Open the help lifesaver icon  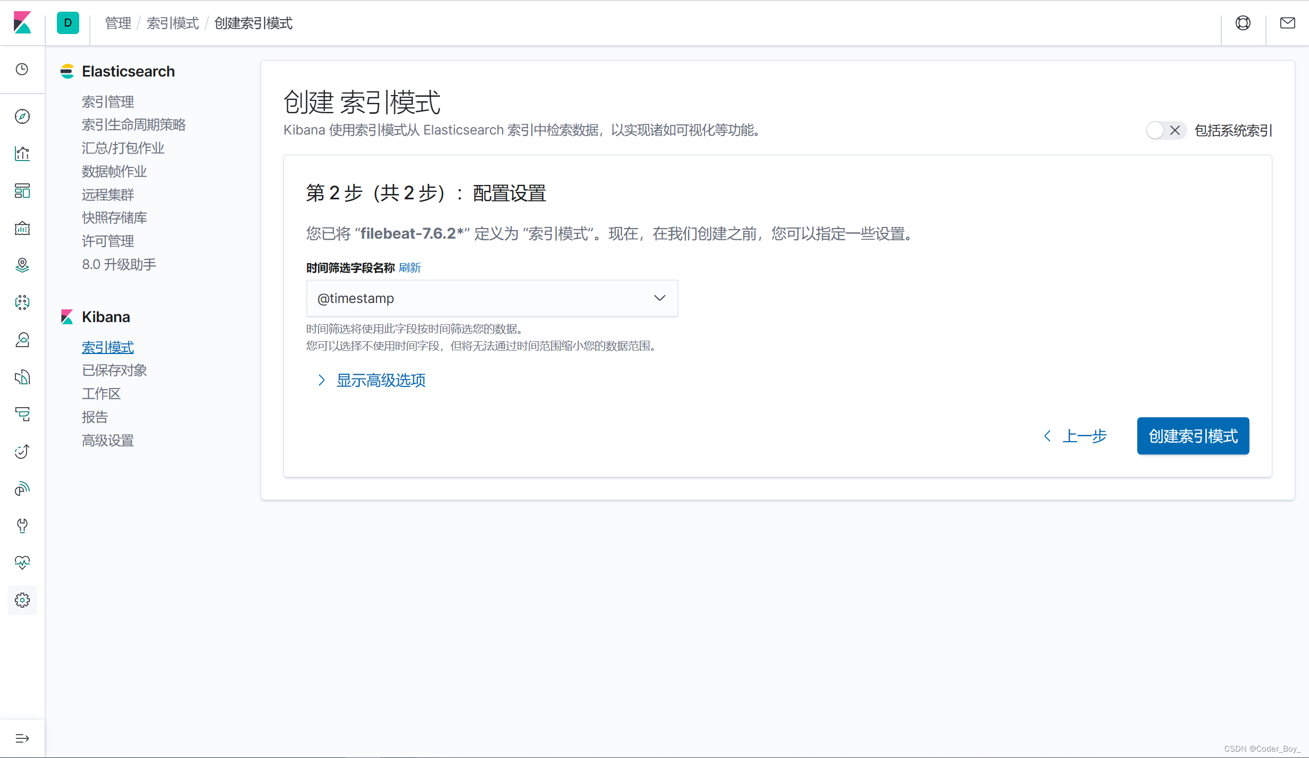pyautogui.click(x=1243, y=23)
